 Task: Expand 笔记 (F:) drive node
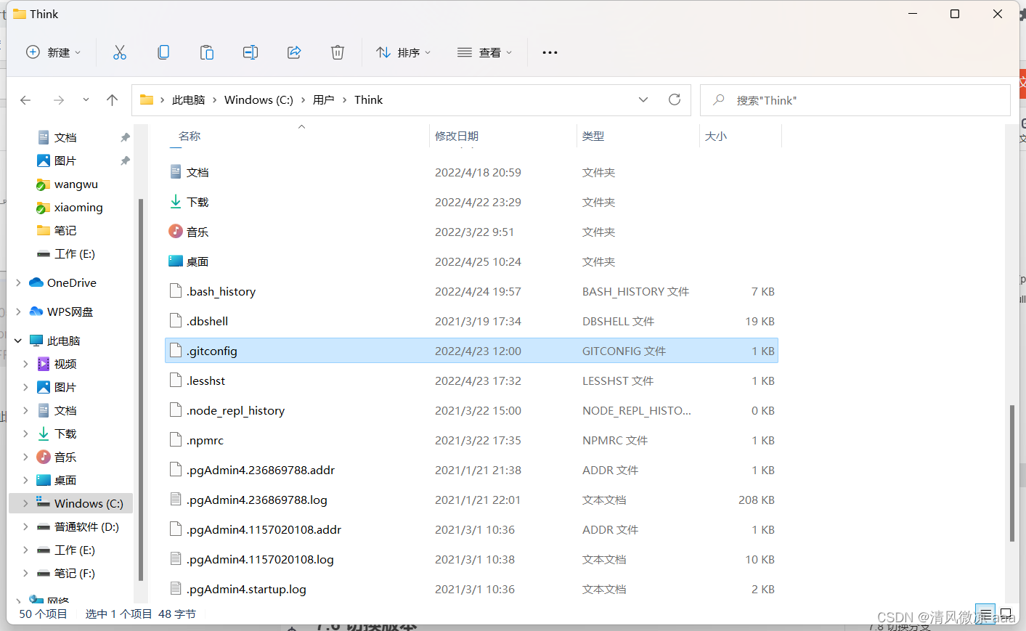click(25, 573)
